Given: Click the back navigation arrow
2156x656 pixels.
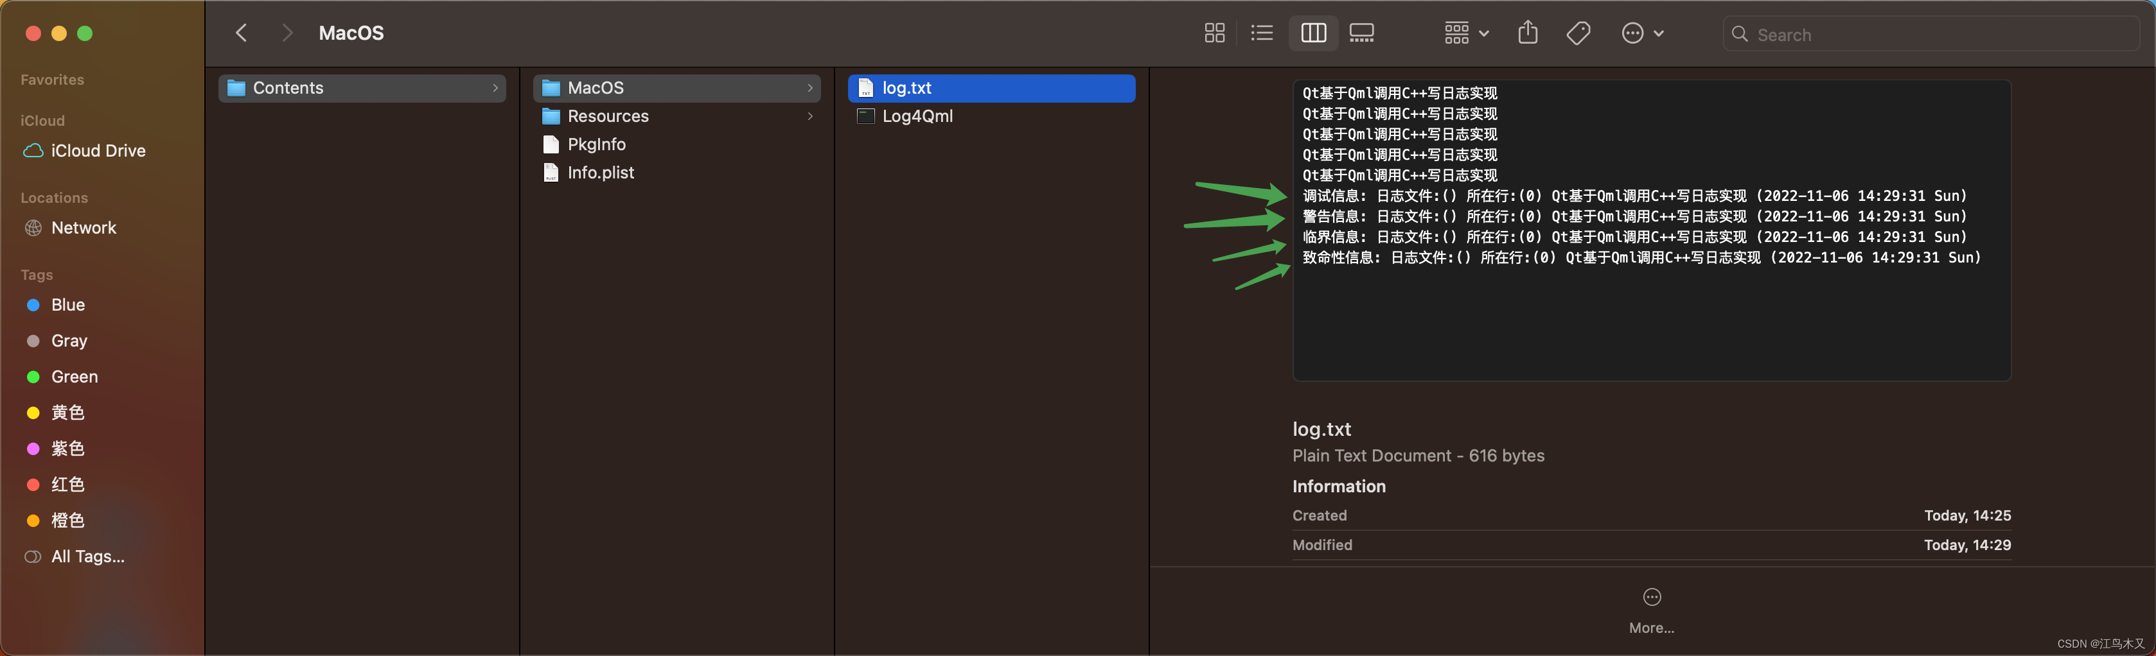Looking at the screenshot, I should click(x=241, y=33).
